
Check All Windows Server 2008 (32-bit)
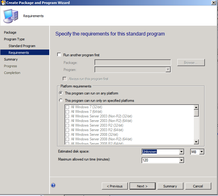(68, 135)
